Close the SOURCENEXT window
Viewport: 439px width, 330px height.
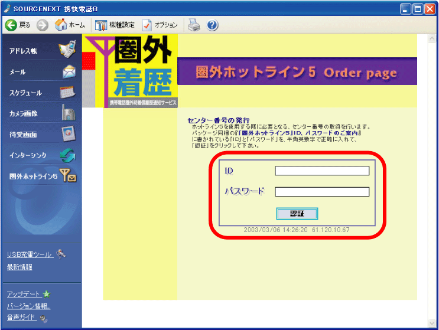coord(430,9)
